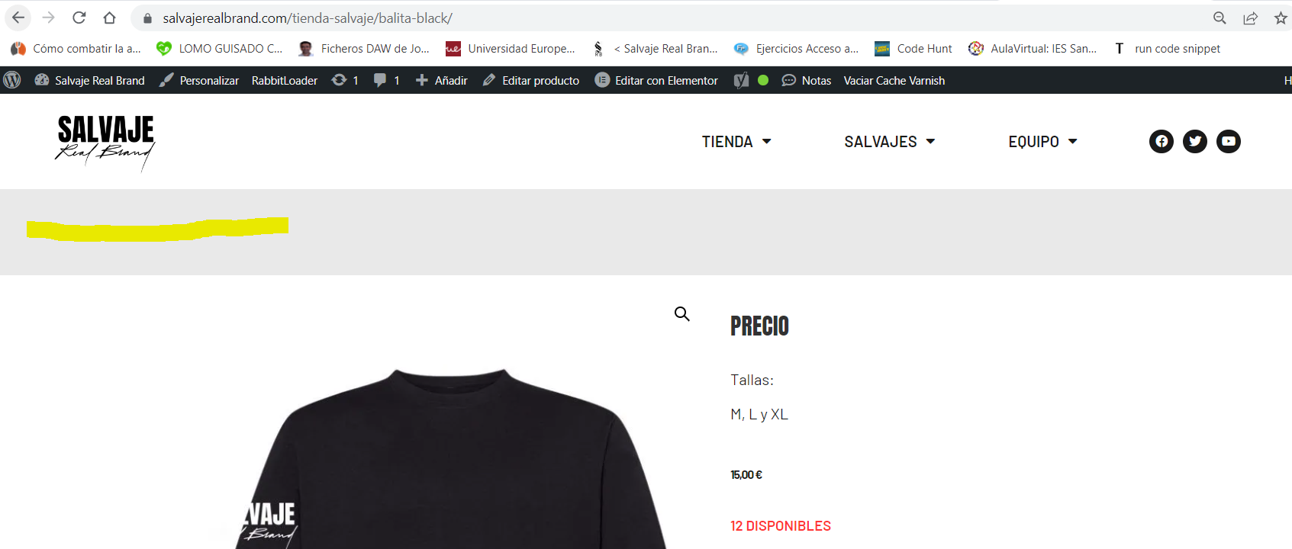This screenshot has height=549, width=1292.
Task: Expand the TIENDA dropdown menu
Action: click(736, 142)
